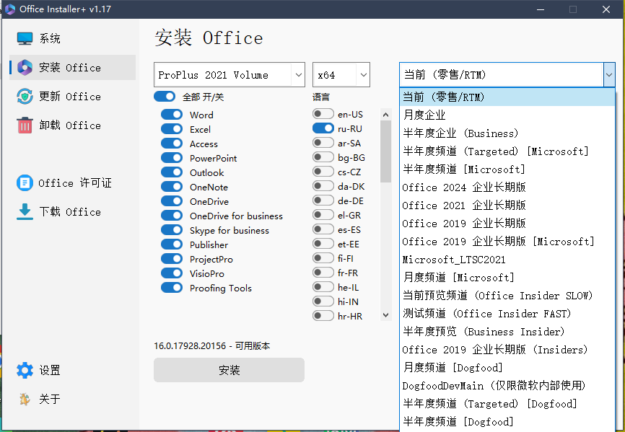625x432 pixels.
Task: Click the About icon at bottom left
Action: (x=25, y=400)
